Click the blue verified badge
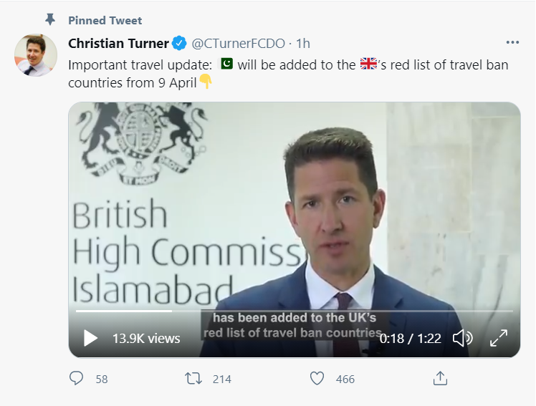This screenshot has width=536, height=406. [178, 43]
